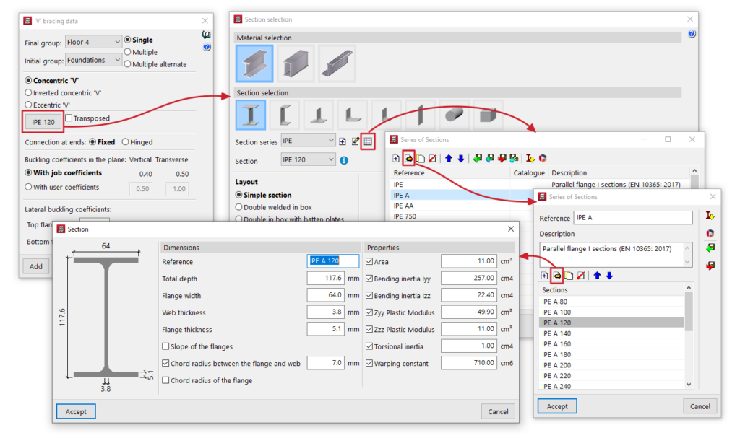Select Inverted concentric 'V' option
Screen dimensions: 740x438
(64, 93)
